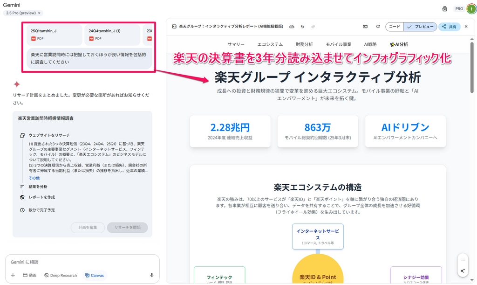Click the user prompt message bubble
Image resolution: width=477 pixels, height=285 pixels.
[89, 58]
